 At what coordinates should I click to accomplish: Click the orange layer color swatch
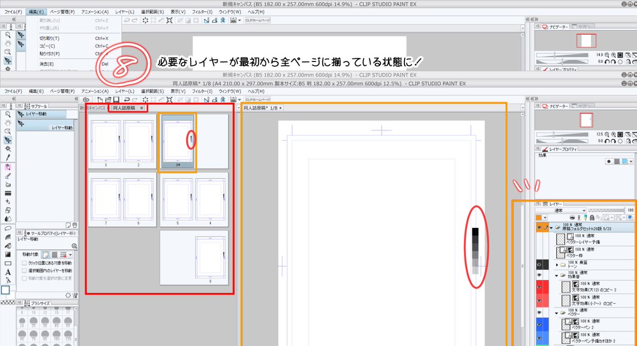pyautogui.click(x=539, y=218)
